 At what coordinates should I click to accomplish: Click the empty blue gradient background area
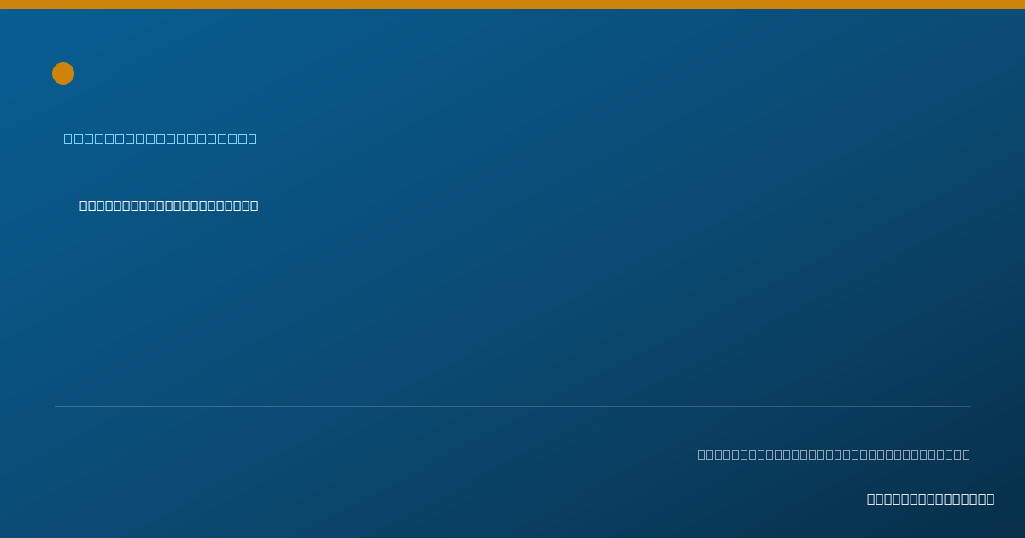click(555, 299)
